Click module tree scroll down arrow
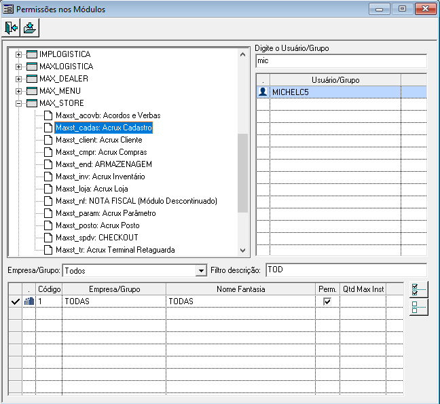 click(x=242, y=250)
